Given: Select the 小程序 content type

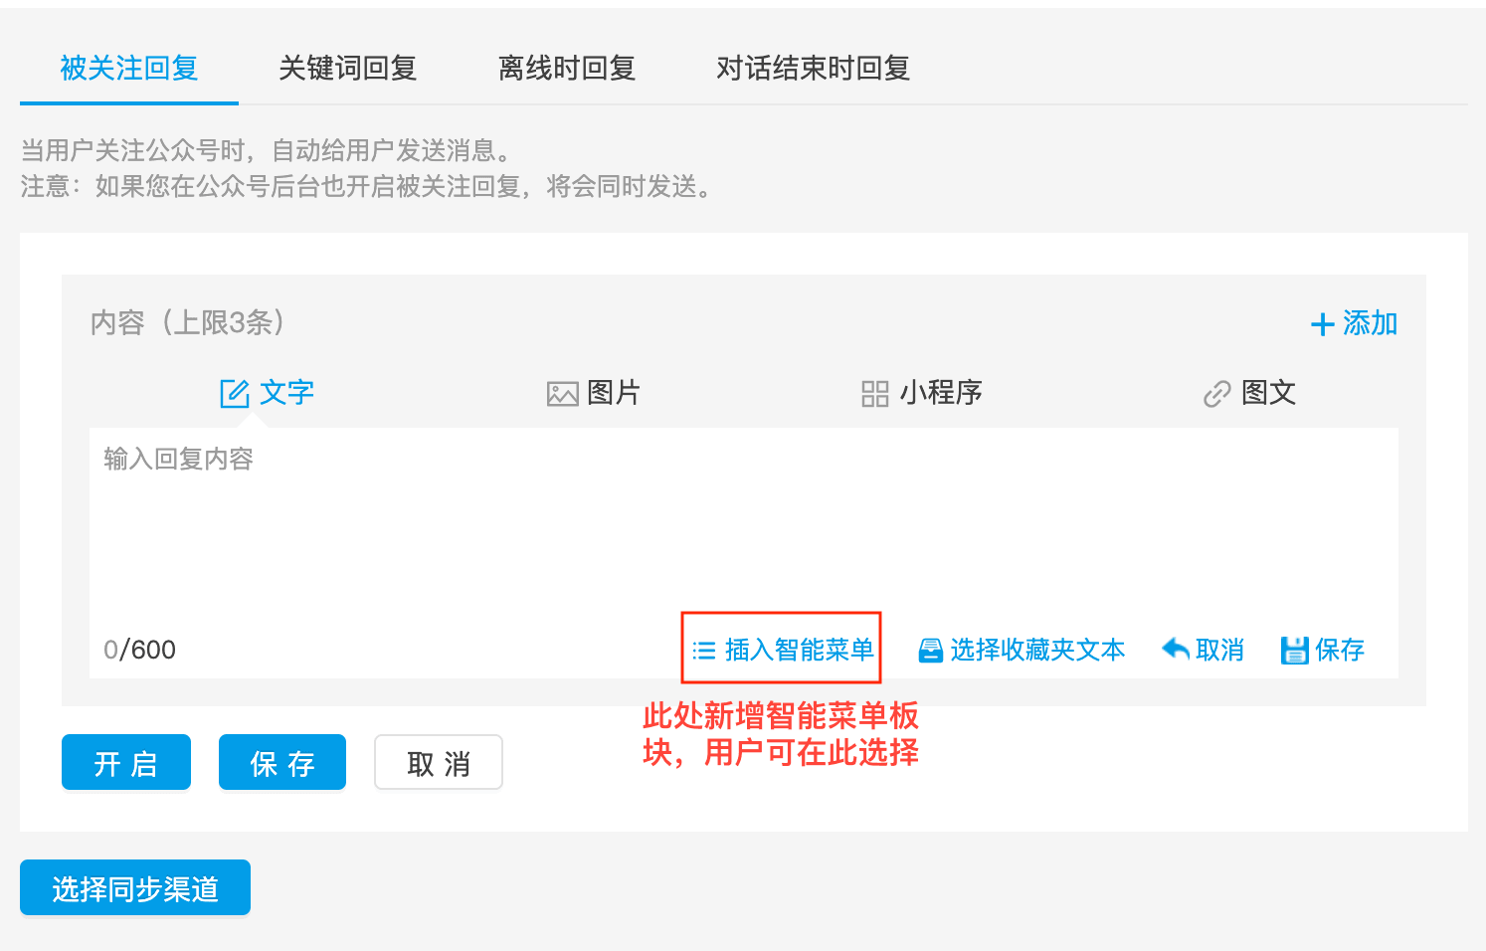Looking at the screenshot, I should tap(922, 393).
